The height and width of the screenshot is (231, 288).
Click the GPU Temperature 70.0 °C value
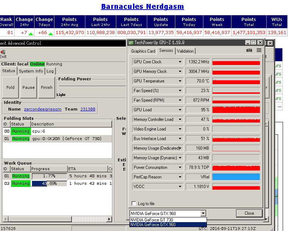(198, 81)
